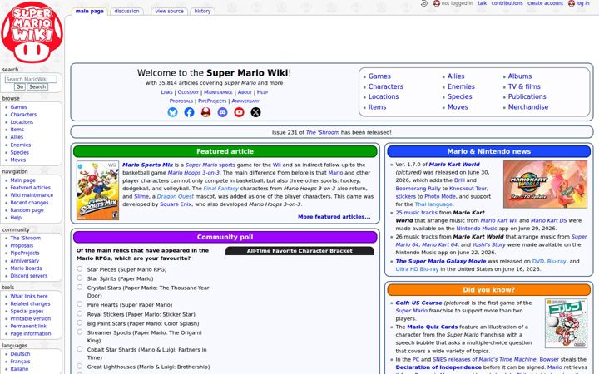Open the history tab
This screenshot has width=599, height=374.
(202, 12)
